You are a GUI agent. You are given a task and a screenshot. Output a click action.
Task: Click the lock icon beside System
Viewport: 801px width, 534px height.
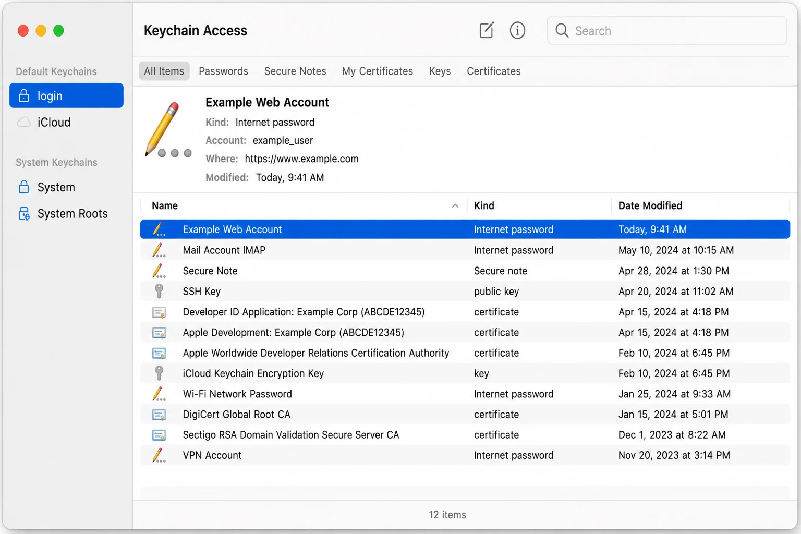coord(23,187)
